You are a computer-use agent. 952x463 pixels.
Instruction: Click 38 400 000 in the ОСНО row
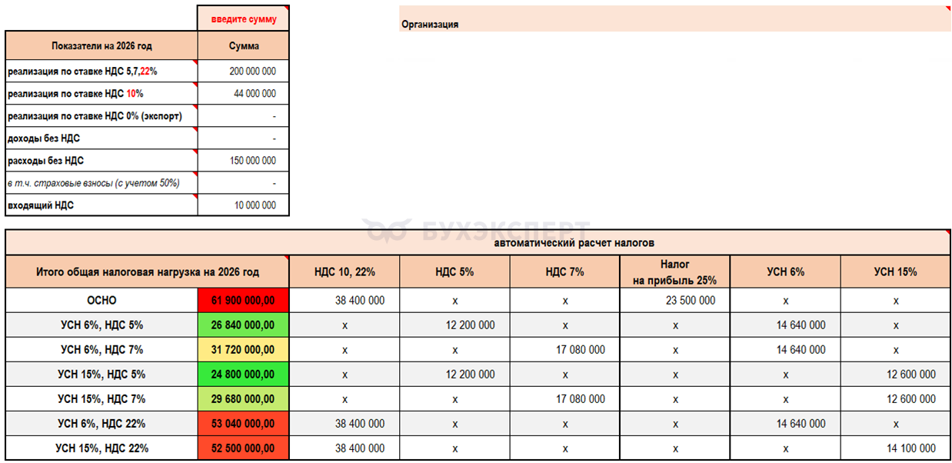(x=345, y=301)
